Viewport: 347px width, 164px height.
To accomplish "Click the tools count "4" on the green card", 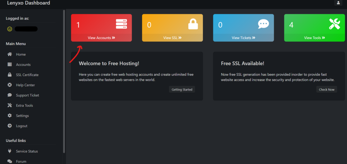I will (291, 25).
